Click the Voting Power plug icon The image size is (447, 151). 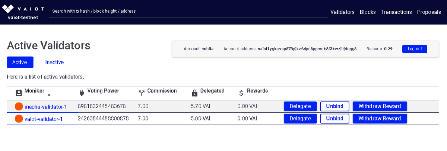[x=82, y=93]
